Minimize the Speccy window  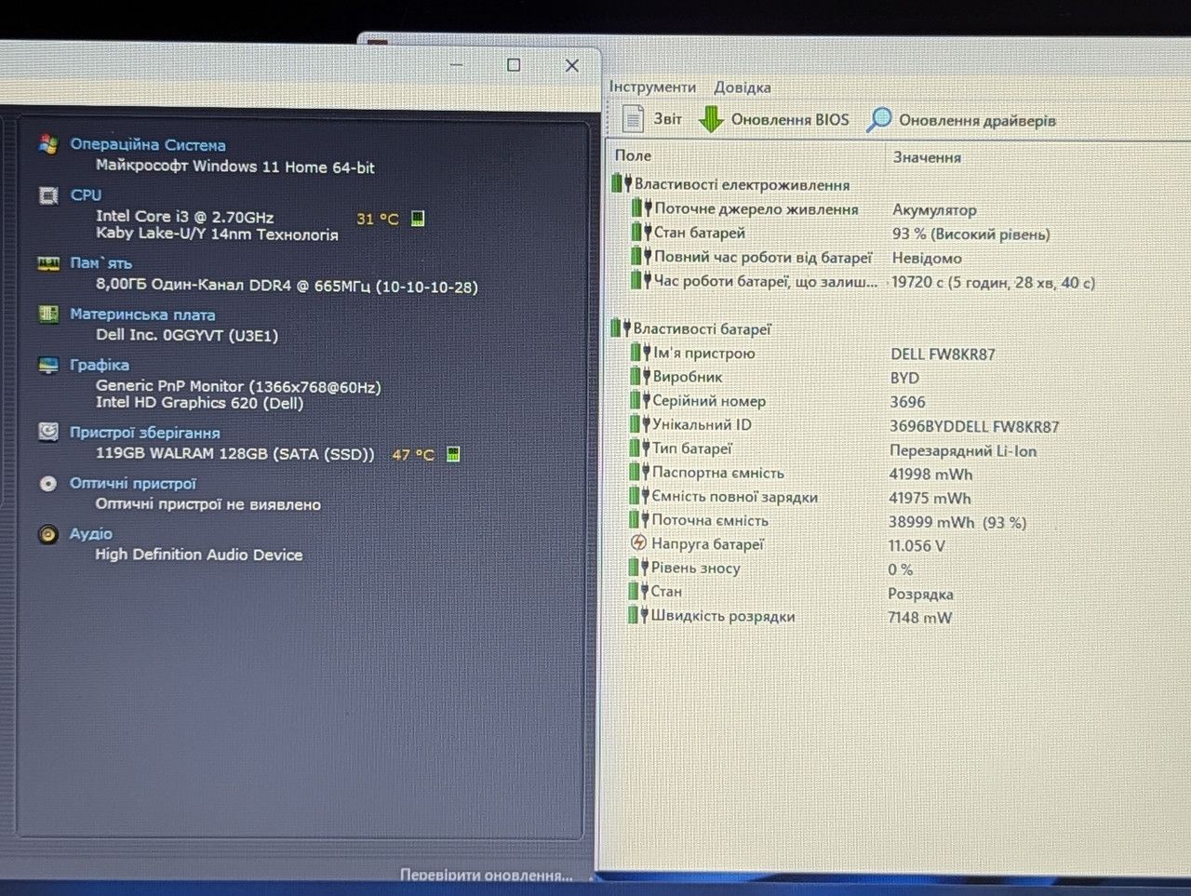(x=457, y=65)
